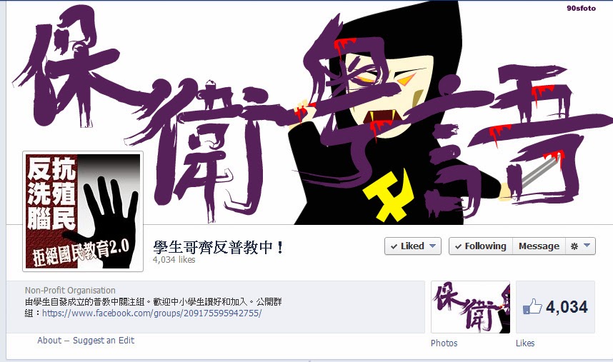Click Suggest an Edit link
The height and width of the screenshot is (362, 613).
(104, 340)
